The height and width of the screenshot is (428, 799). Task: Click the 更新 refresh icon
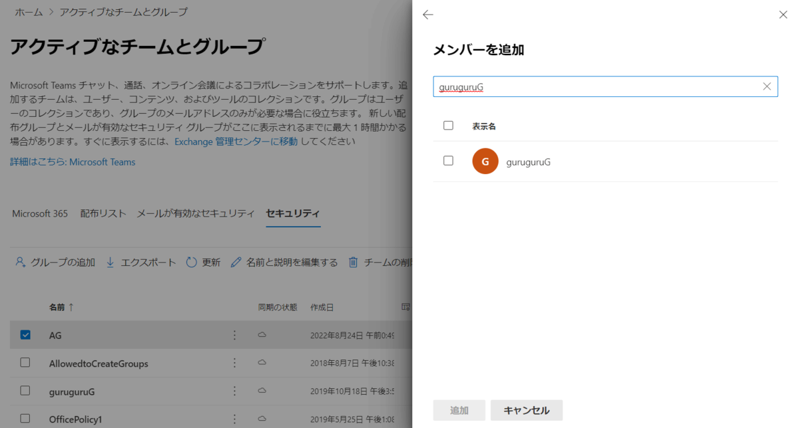(x=192, y=263)
